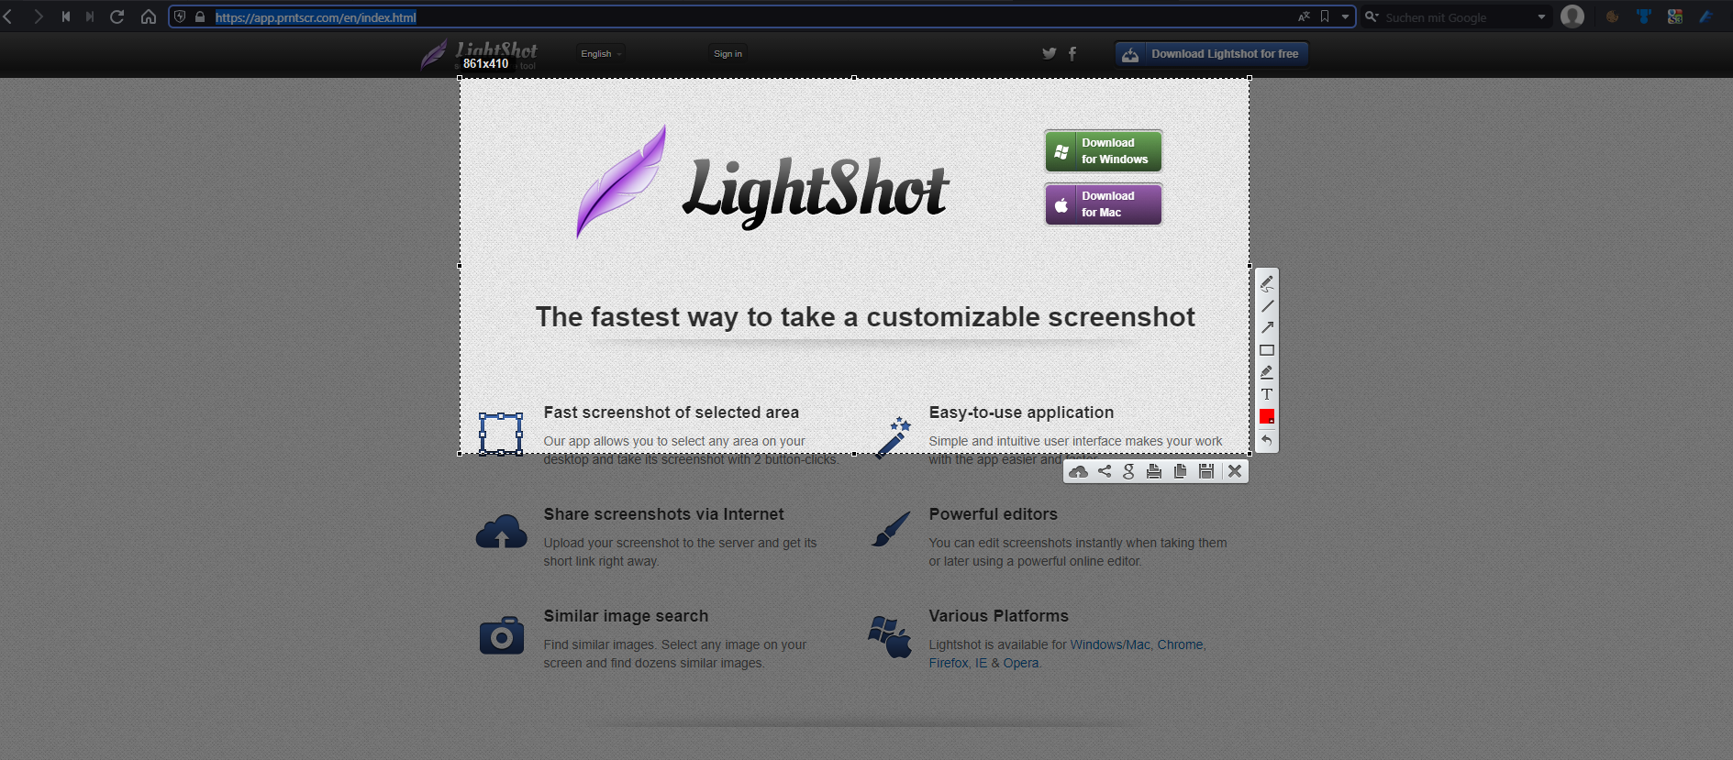Image resolution: width=1733 pixels, height=760 pixels.
Task: Click the IE platform link
Action: pyautogui.click(x=981, y=663)
